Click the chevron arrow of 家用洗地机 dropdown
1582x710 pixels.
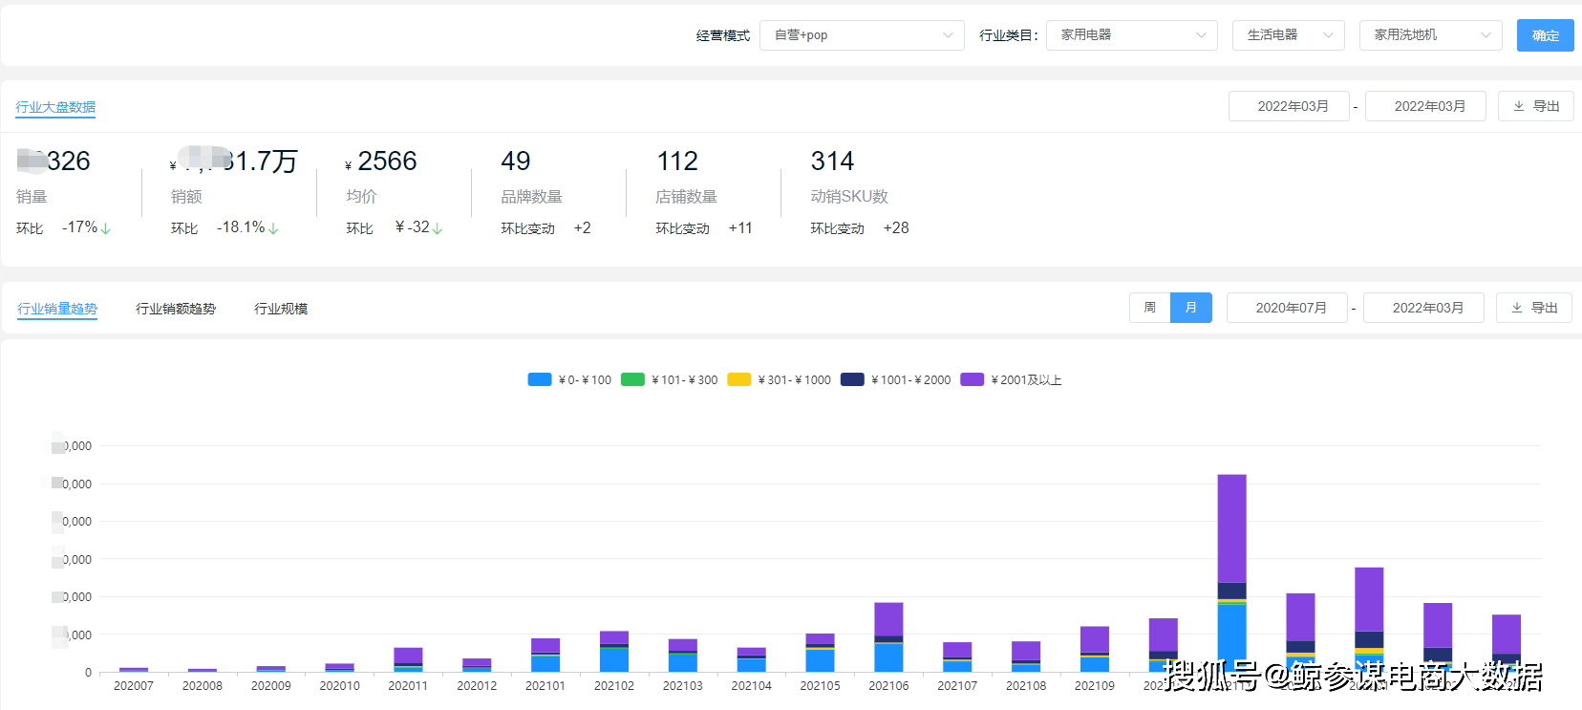(x=1486, y=35)
